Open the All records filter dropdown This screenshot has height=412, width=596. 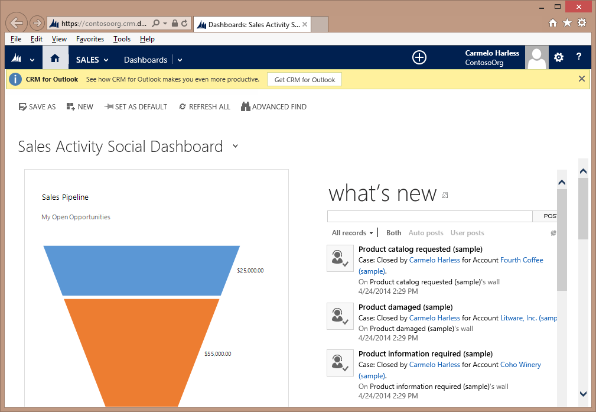click(352, 233)
